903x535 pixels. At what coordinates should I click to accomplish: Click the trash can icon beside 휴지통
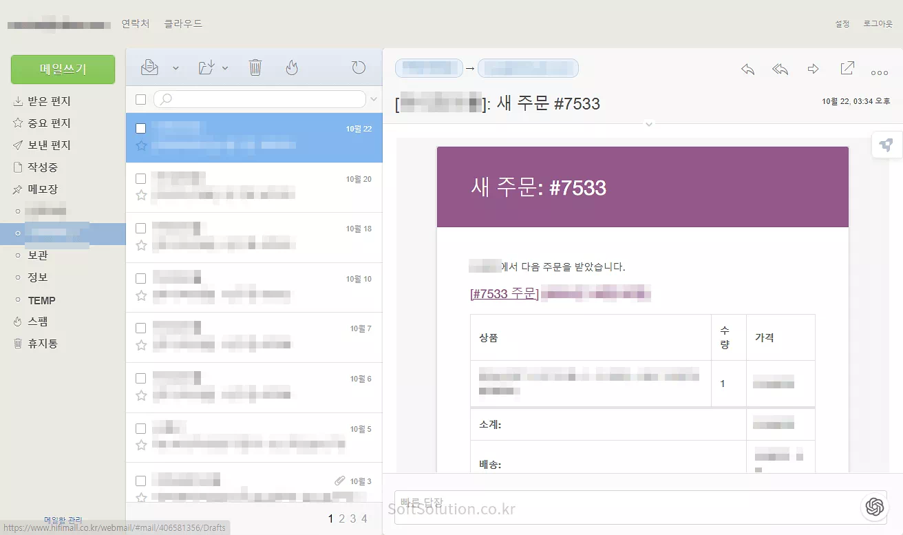pyautogui.click(x=18, y=344)
